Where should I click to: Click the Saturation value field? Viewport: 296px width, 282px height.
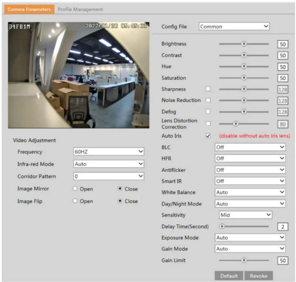283,78
